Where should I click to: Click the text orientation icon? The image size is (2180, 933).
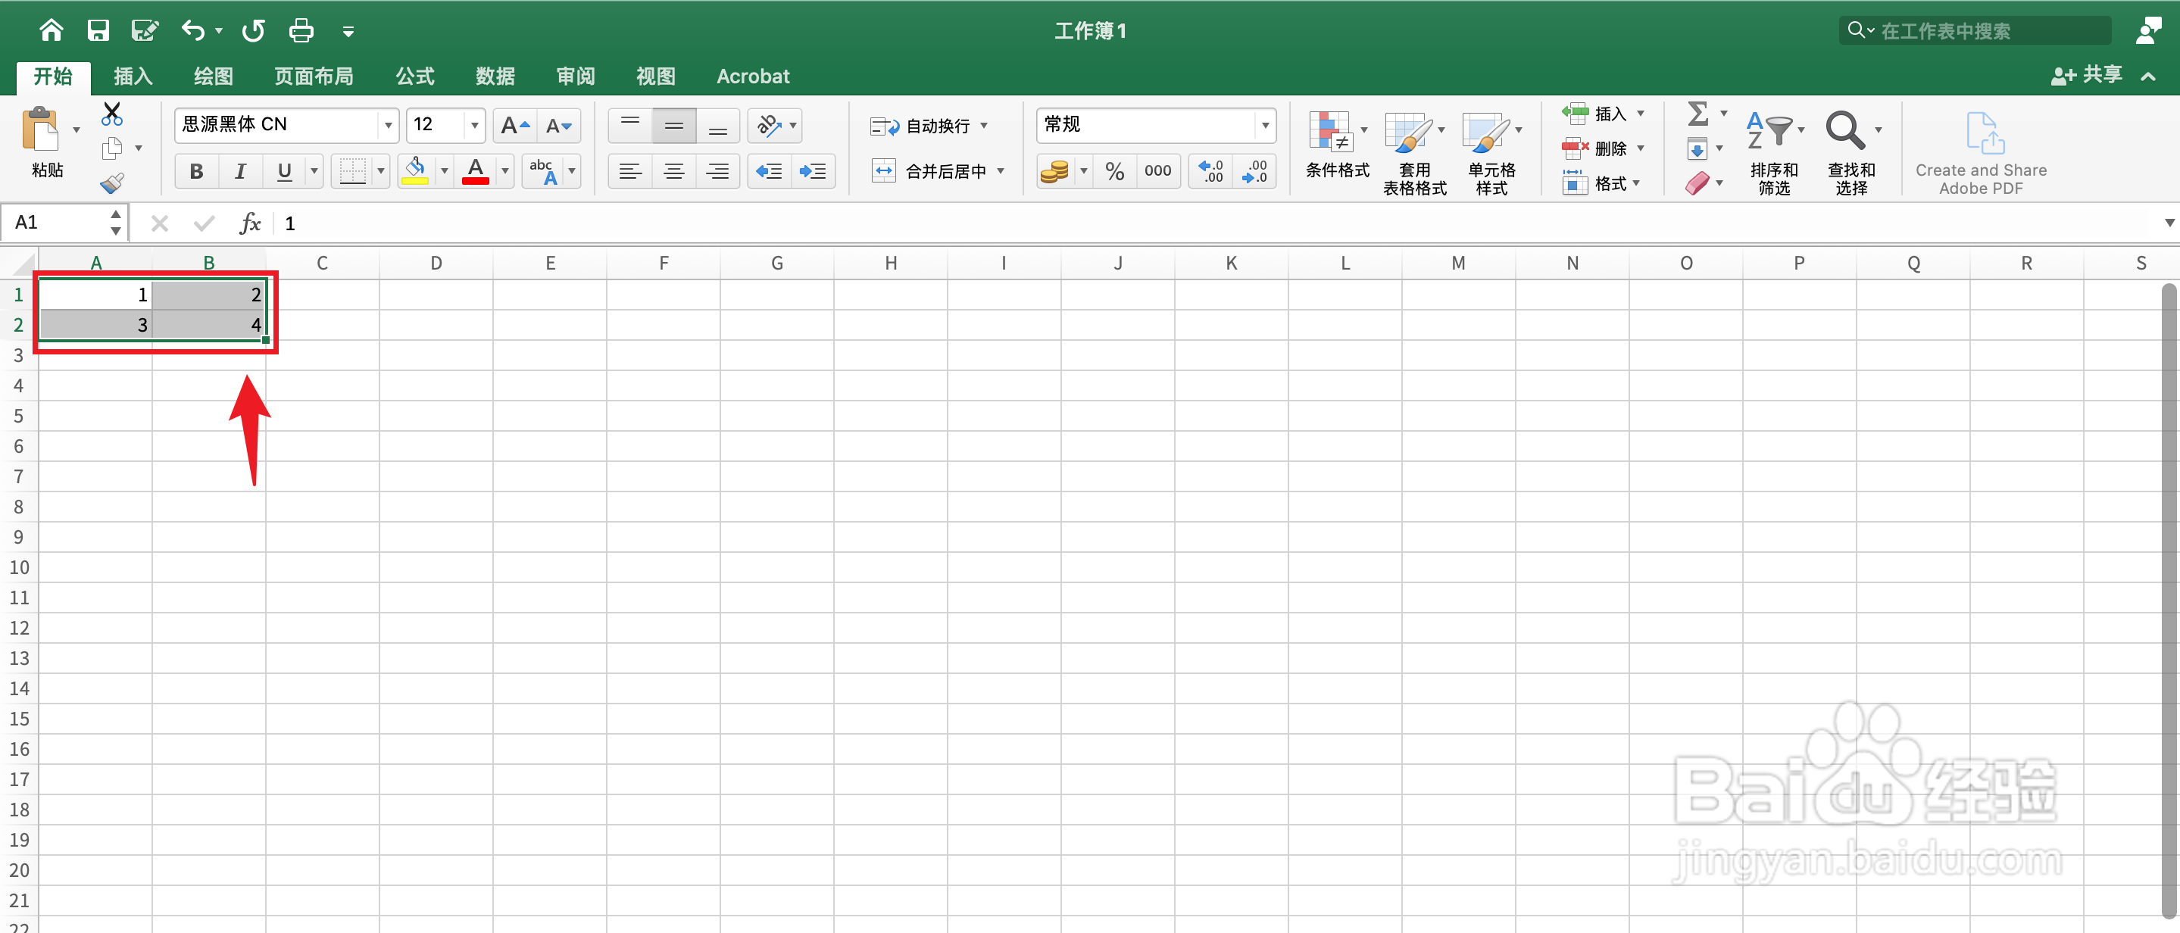pos(768,125)
